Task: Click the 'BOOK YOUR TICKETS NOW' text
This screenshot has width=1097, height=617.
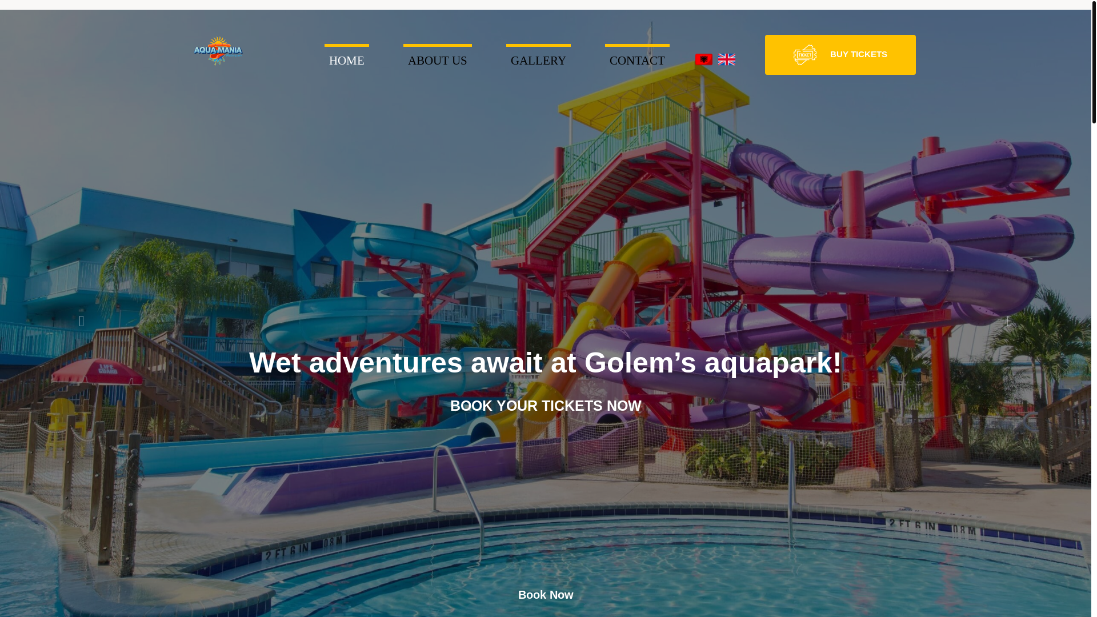Action: (x=546, y=406)
